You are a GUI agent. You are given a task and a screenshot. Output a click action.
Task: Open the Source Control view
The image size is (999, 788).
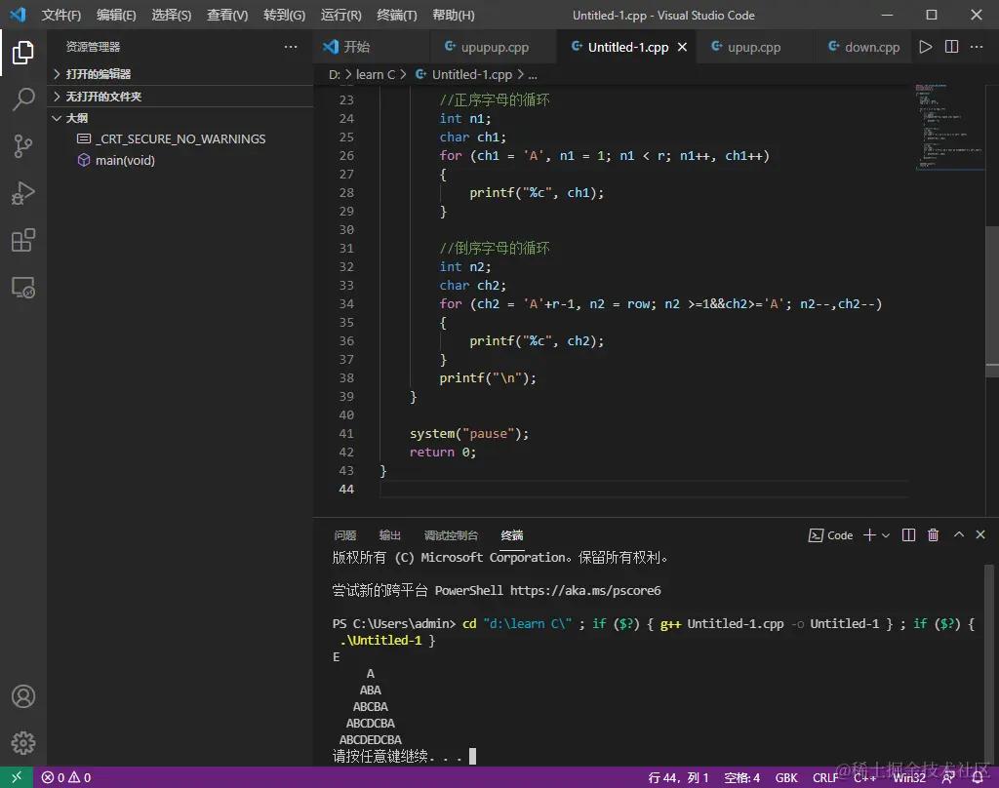tap(23, 146)
